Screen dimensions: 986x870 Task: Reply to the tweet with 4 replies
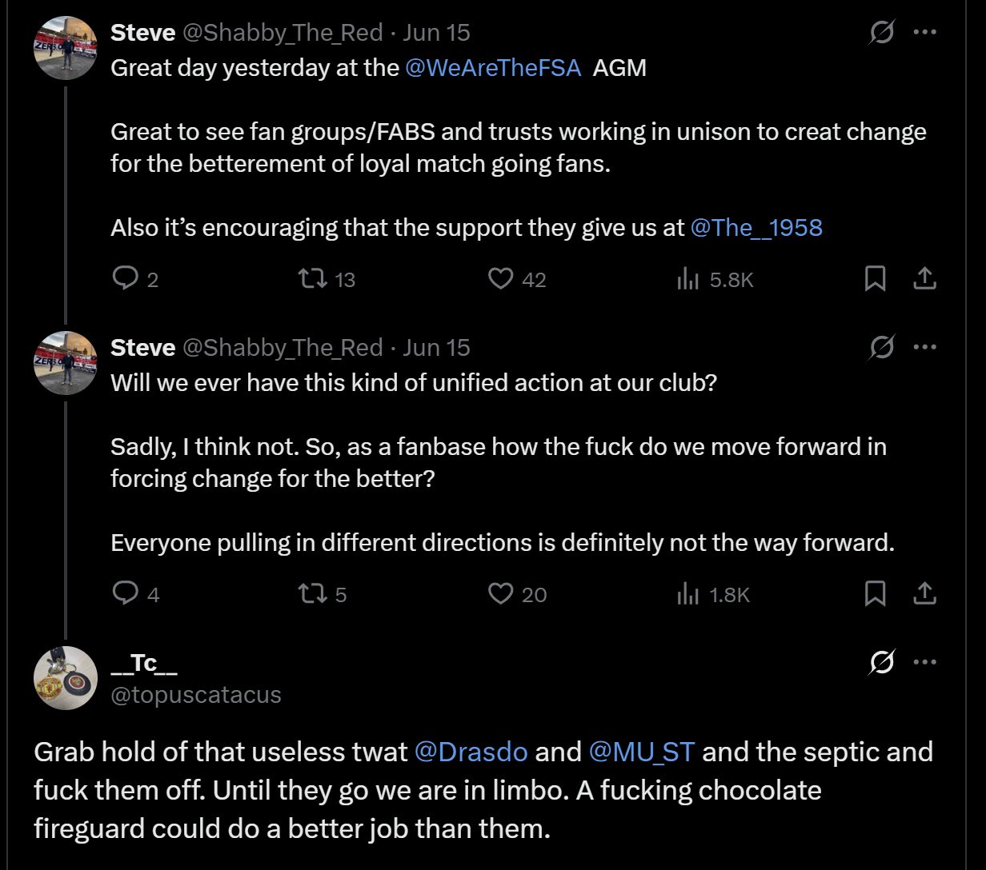125,593
